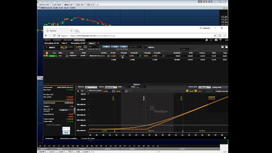Click the Chat button
Viewport: 272px width, 153px height.
[x=66, y=133]
